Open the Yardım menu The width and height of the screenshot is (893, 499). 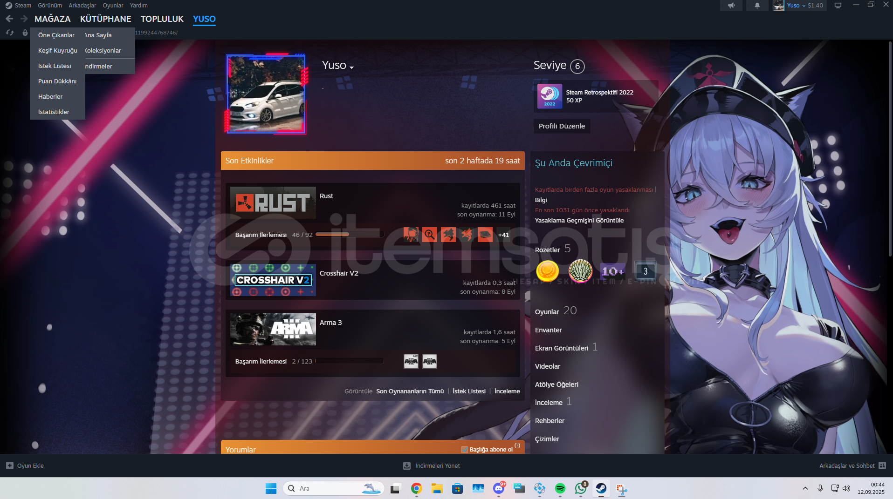click(x=139, y=5)
